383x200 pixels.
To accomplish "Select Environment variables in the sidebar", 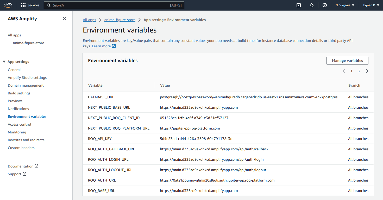I will click(27, 117).
